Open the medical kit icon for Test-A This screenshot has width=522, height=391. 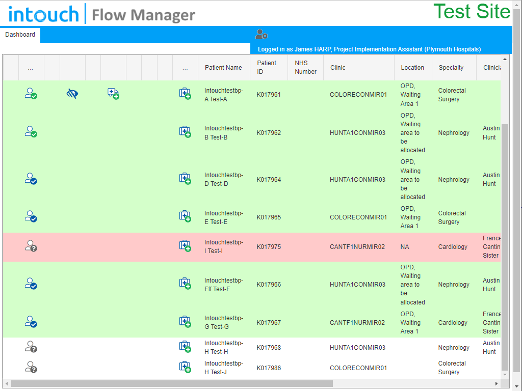(x=185, y=94)
